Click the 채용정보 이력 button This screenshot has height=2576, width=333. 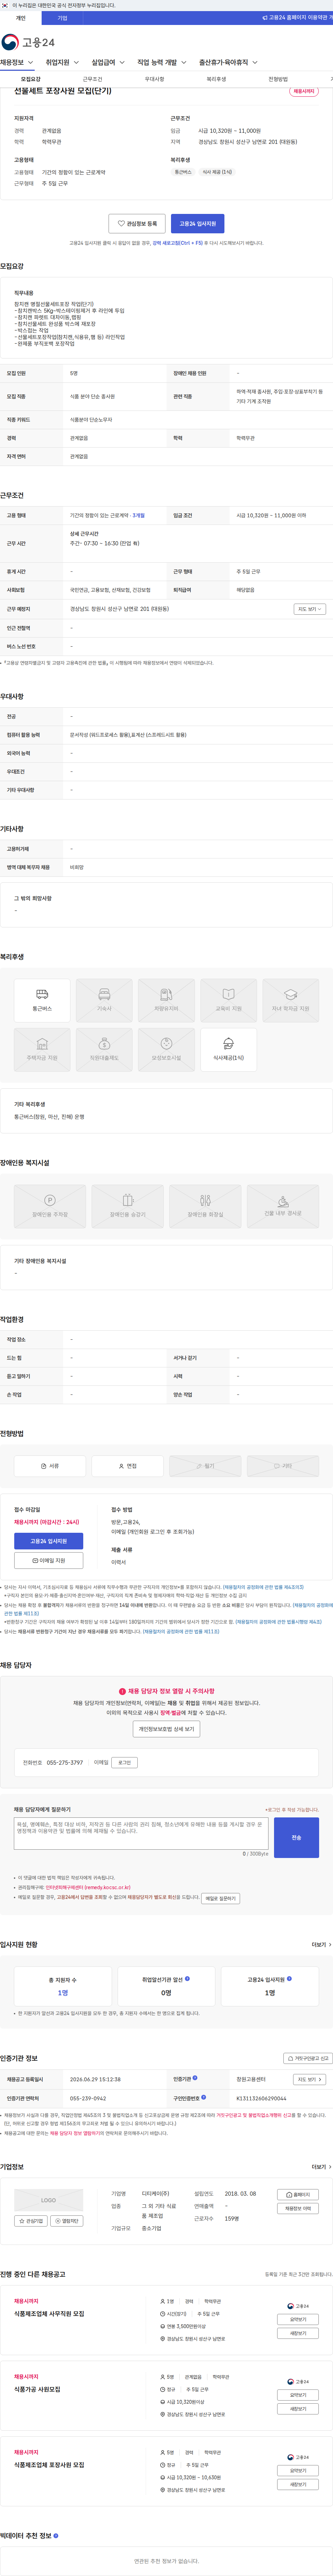298,2208
